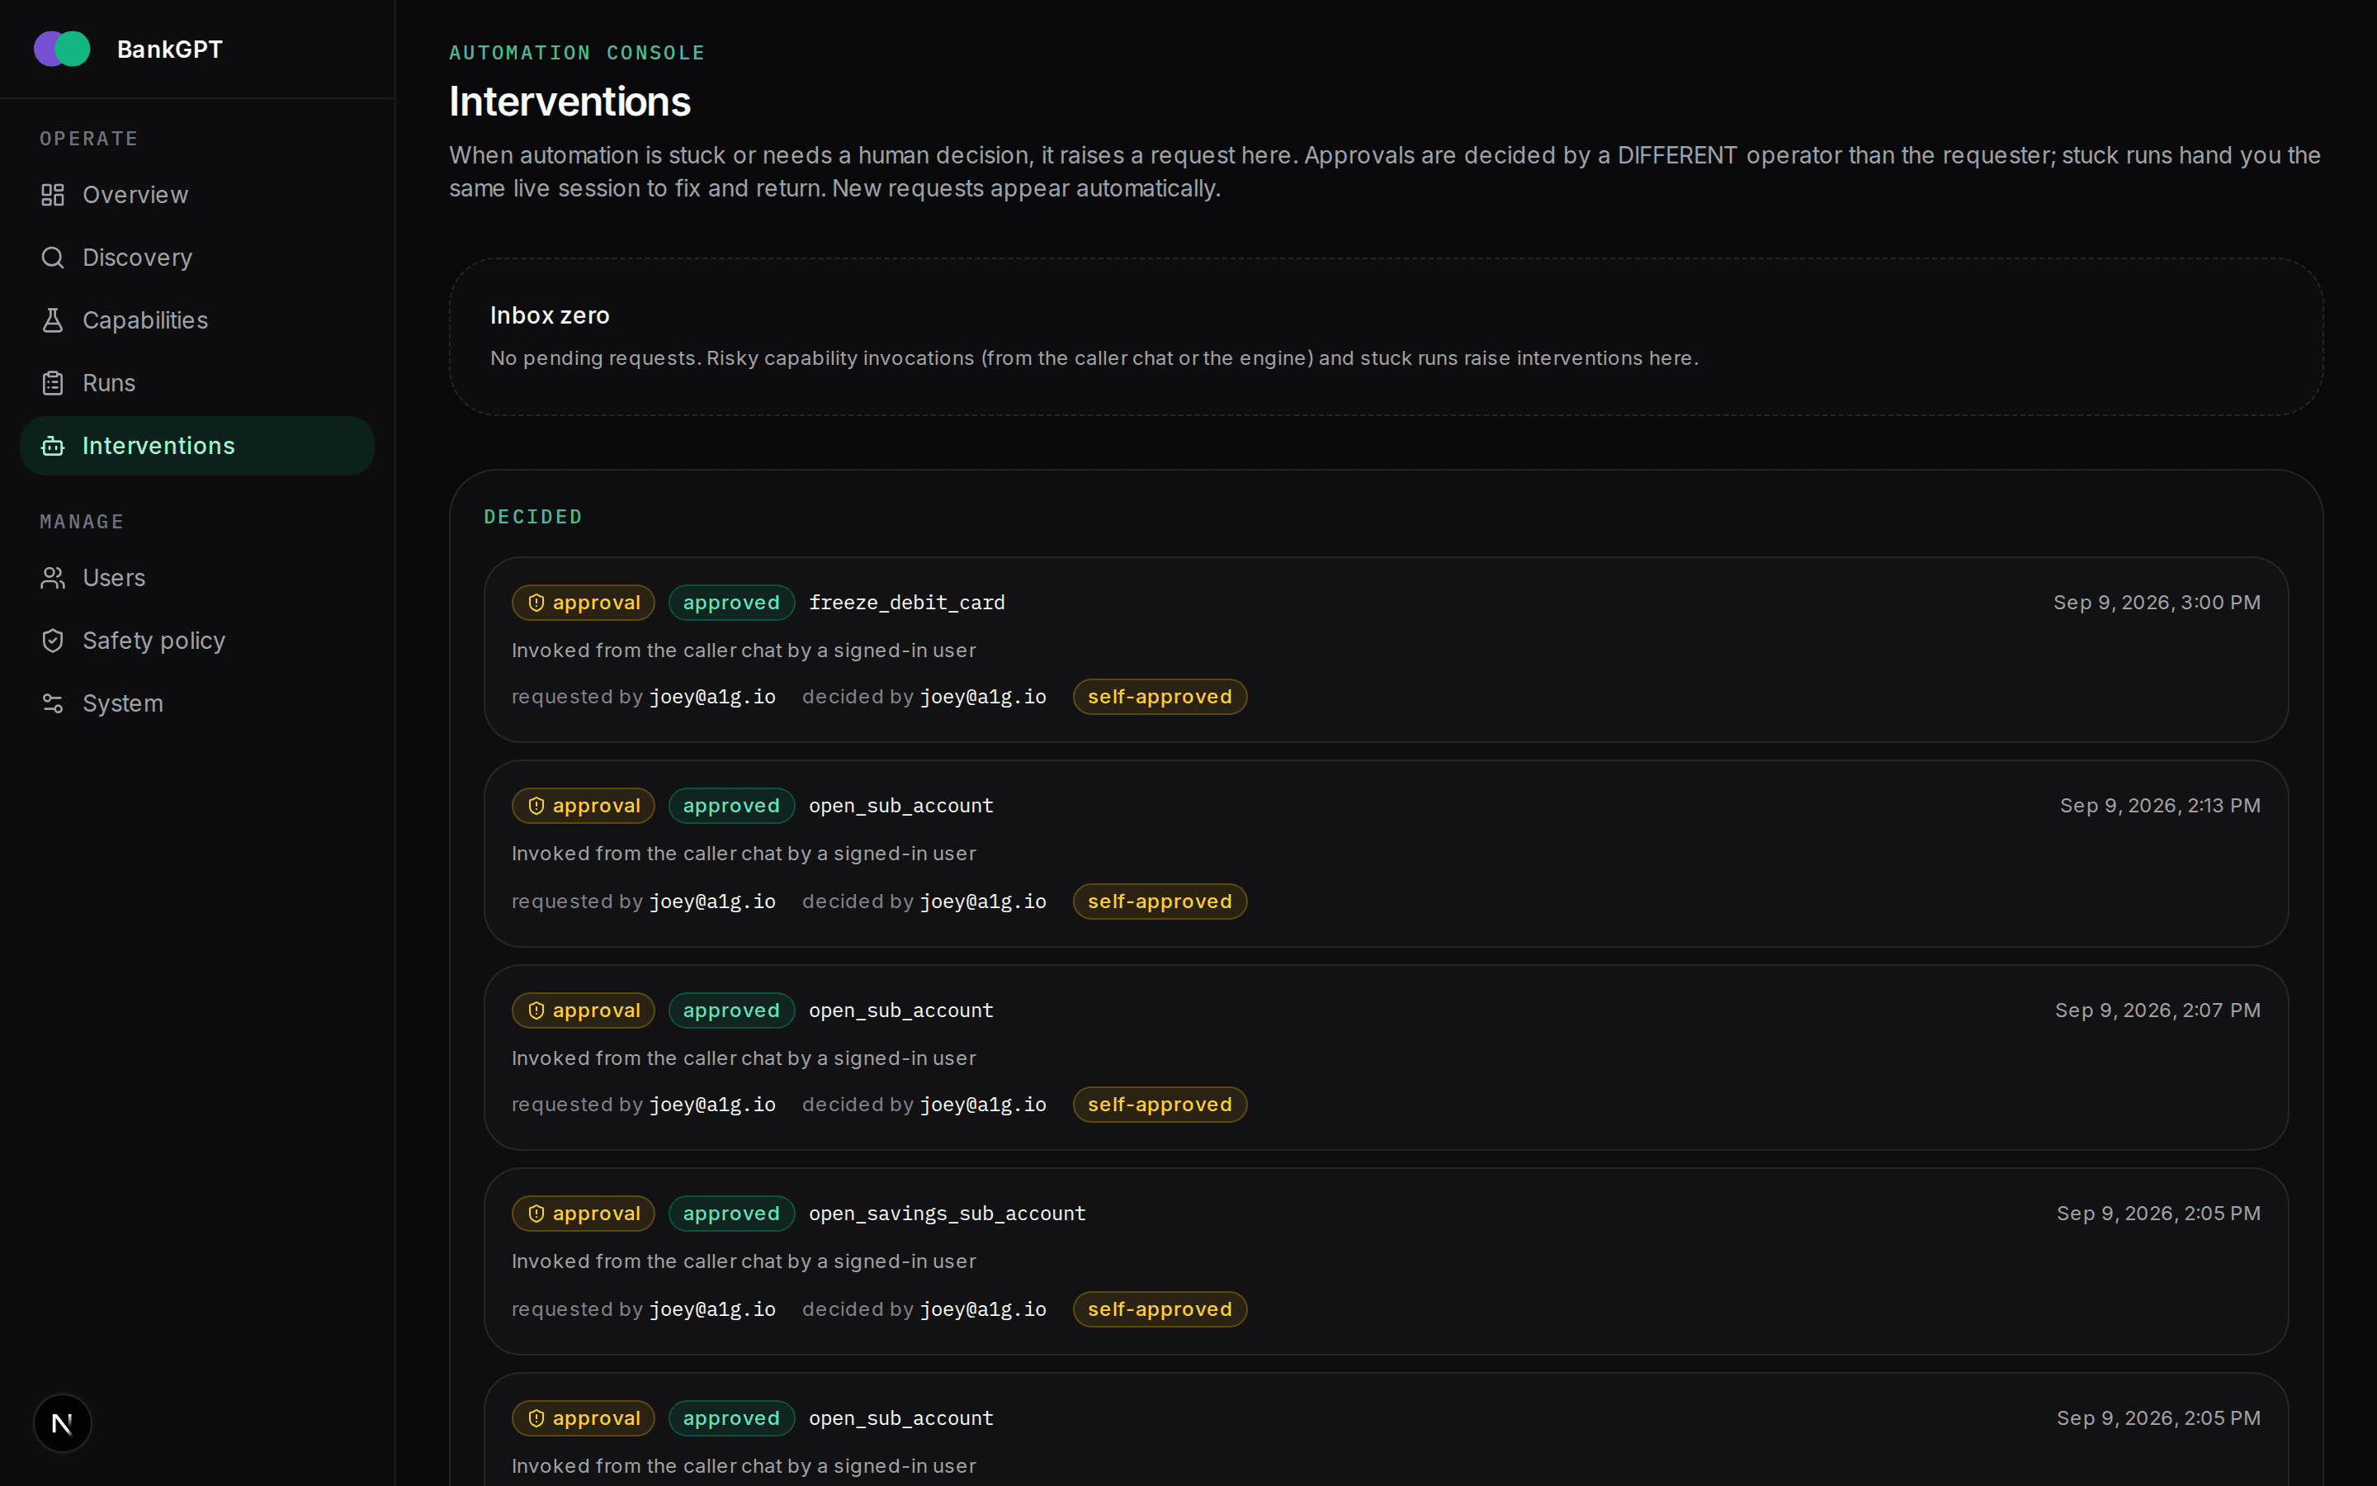Select the Interventions page heading

tap(569, 102)
